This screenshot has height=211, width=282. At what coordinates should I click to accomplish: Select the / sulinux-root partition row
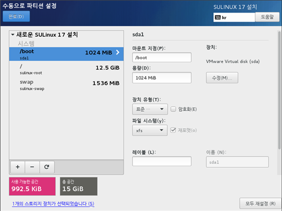[67, 69]
